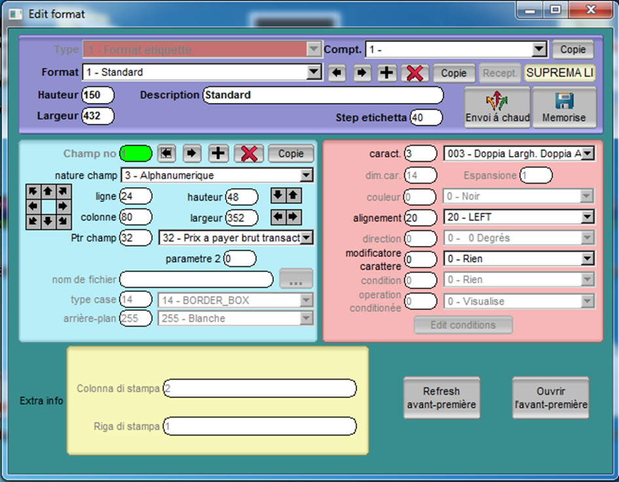The image size is (619, 482).
Task: Decrease largeur with the left arrow
Action: pos(278,216)
